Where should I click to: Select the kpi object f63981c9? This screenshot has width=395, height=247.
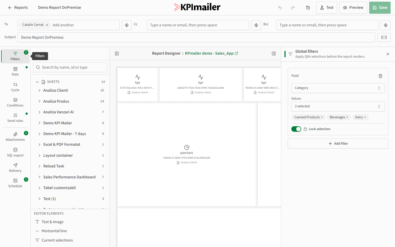tap(262, 85)
